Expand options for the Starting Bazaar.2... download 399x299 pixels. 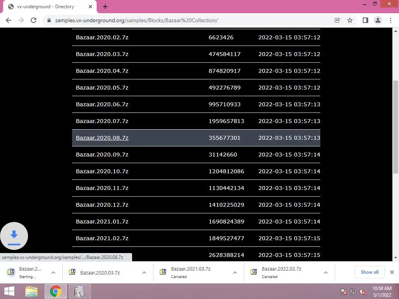pos(53,273)
